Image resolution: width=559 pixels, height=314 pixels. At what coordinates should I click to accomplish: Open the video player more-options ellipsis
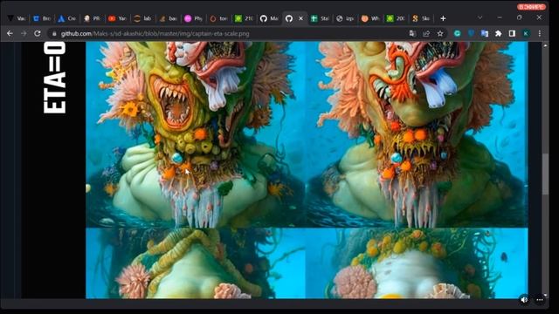(x=540, y=300)
